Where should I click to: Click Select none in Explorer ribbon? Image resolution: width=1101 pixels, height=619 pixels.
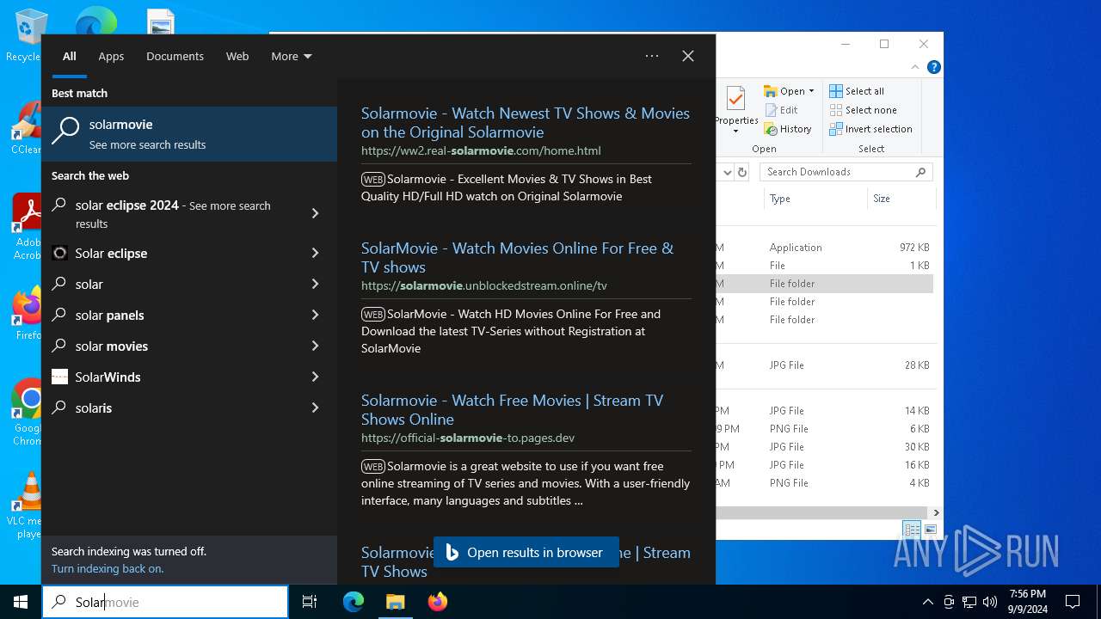[863, 110]
